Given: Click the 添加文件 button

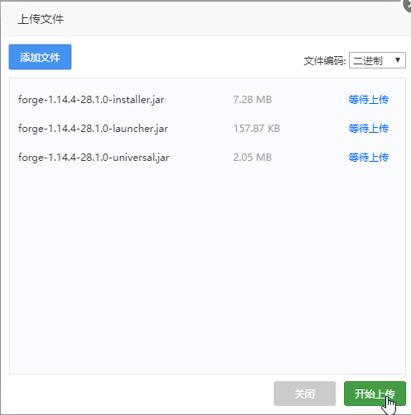Looking at the screenshot, I should pos(40,57).
